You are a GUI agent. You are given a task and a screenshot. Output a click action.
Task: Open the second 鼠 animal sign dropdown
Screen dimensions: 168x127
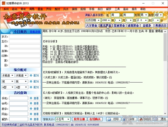click(x=22, y=81)
